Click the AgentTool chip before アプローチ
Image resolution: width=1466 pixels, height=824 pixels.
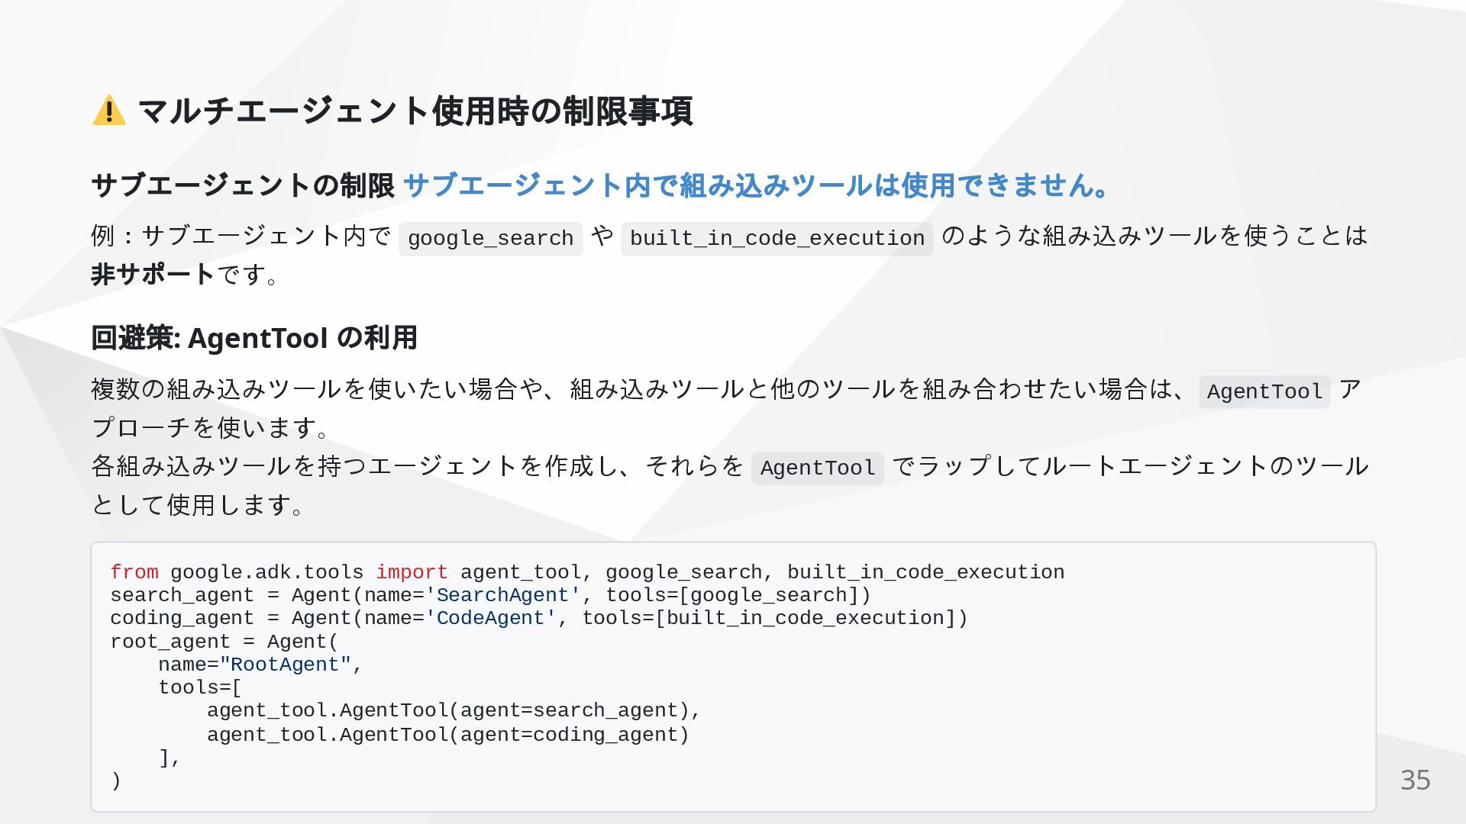pos(1264,392)
